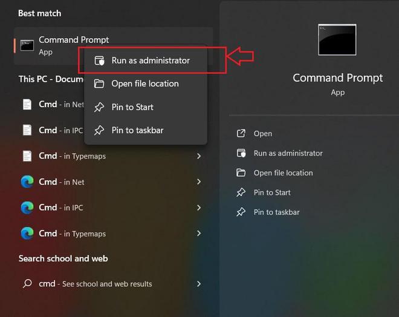Image resolution: width=399 pixels, height=317 pixels.
Task: Expand the Edge Cmd - in IPC result chevron
Action: point(199,208)
